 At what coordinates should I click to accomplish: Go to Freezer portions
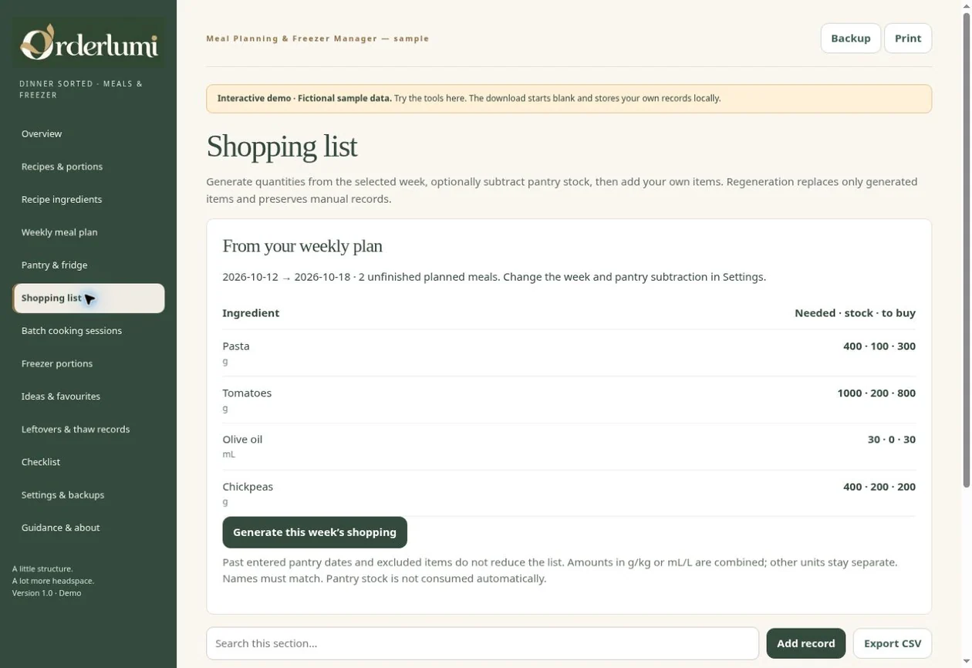tap(89, 364)
